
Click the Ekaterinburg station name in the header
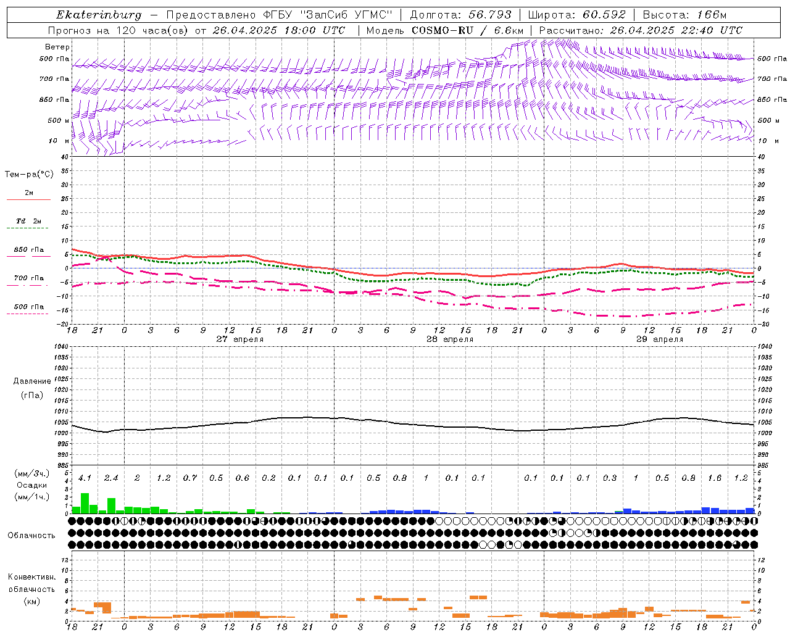(99, 15)
